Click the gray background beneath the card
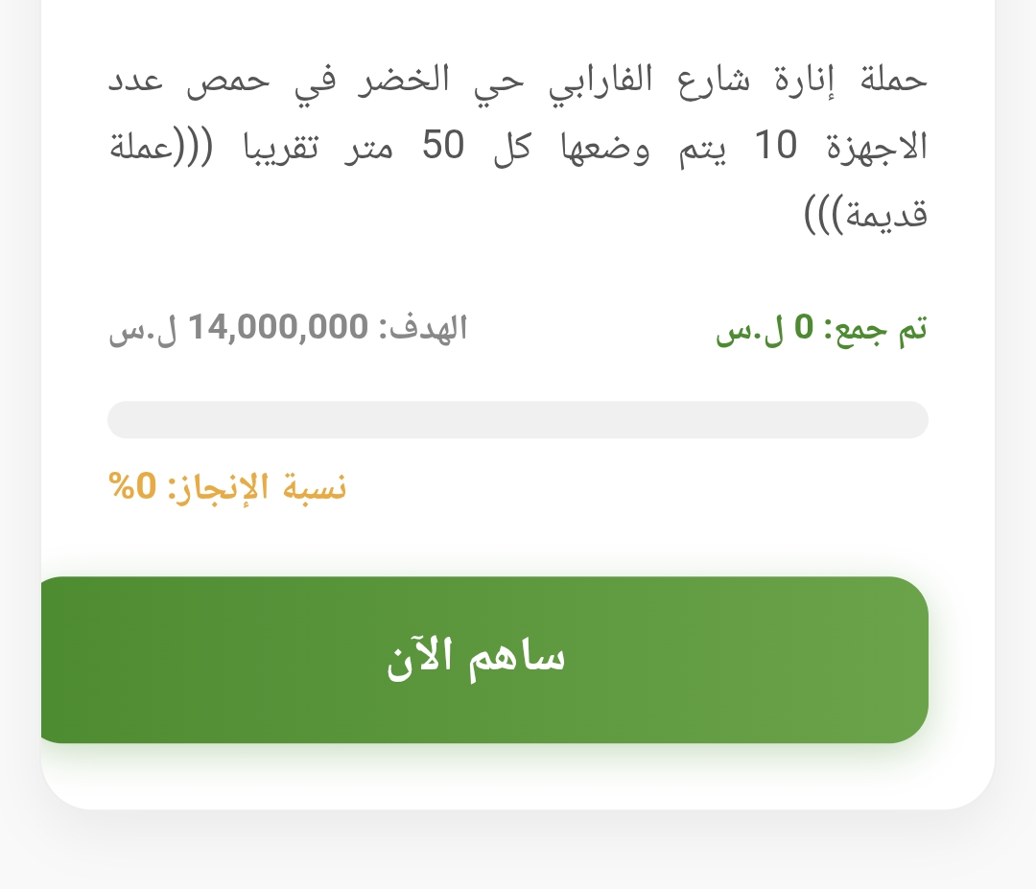Screen dimensions: 1036x889 click(x=518, y=854)
